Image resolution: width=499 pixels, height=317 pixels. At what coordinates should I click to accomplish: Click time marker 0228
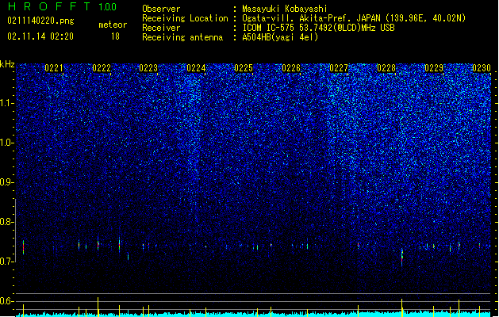point(386,68)
